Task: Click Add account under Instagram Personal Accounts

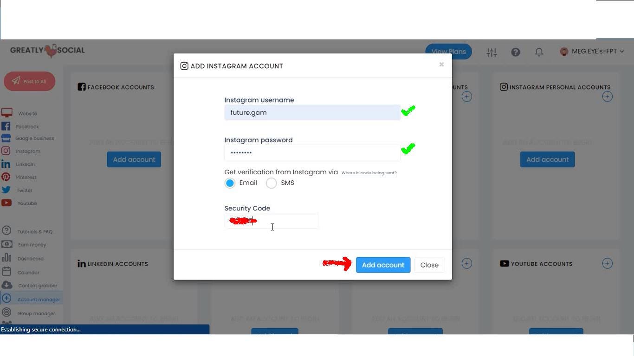Action: [x=547, y=159]
